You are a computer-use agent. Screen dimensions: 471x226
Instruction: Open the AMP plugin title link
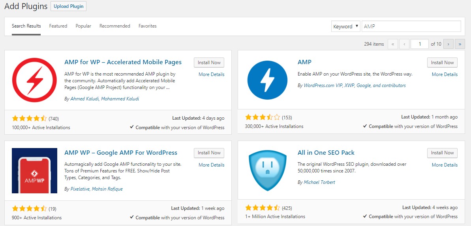pyautogui.click(x=304, y=62)
